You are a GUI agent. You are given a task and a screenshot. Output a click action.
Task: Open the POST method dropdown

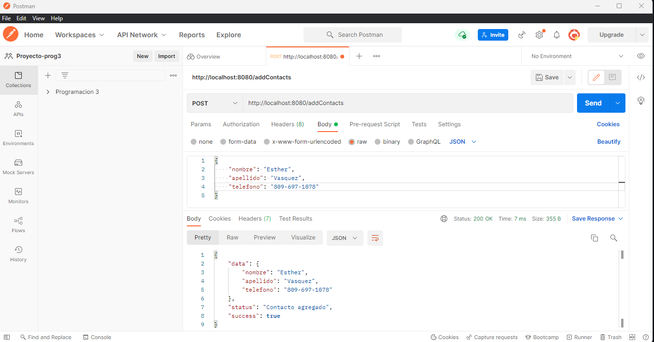pyautogui.click(x=214, y=103)
